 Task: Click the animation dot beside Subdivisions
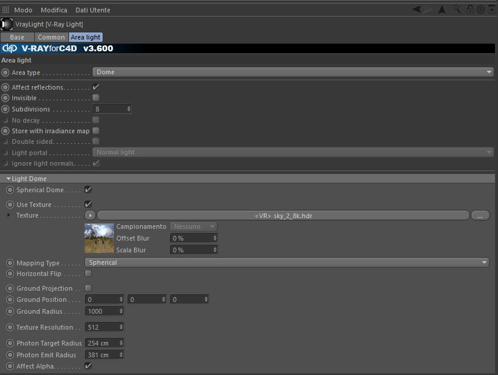pos(5,109)
